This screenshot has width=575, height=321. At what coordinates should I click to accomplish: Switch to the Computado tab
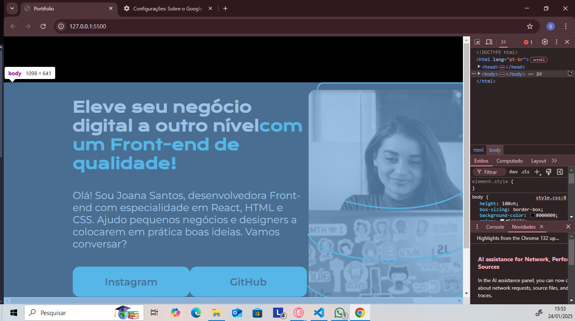tap(510, 161)
